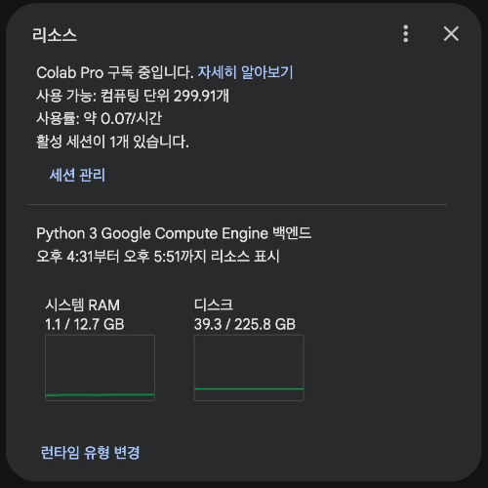
Task: Click 런타임 유형 변경 link
Action: click(x=90, y=452)
